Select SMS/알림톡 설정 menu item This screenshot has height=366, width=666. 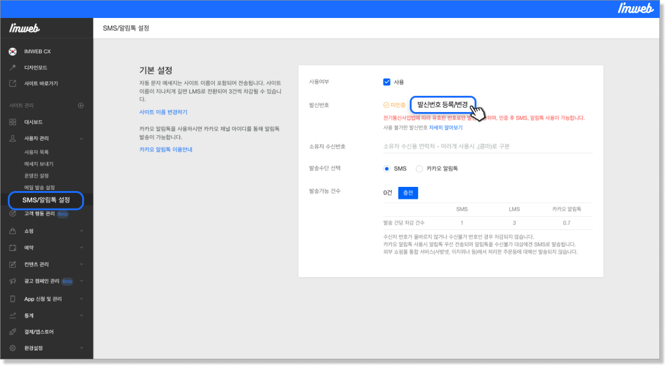coord(46,200)
